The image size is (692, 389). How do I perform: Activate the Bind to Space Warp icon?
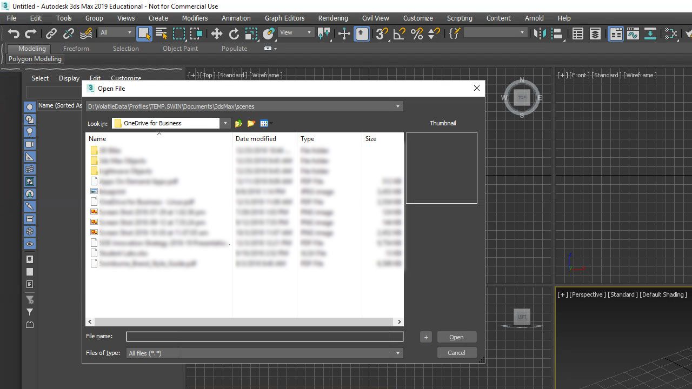pyautogui.click(x=85, y=34)
